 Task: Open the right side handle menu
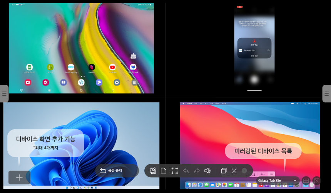pos(327,94)
